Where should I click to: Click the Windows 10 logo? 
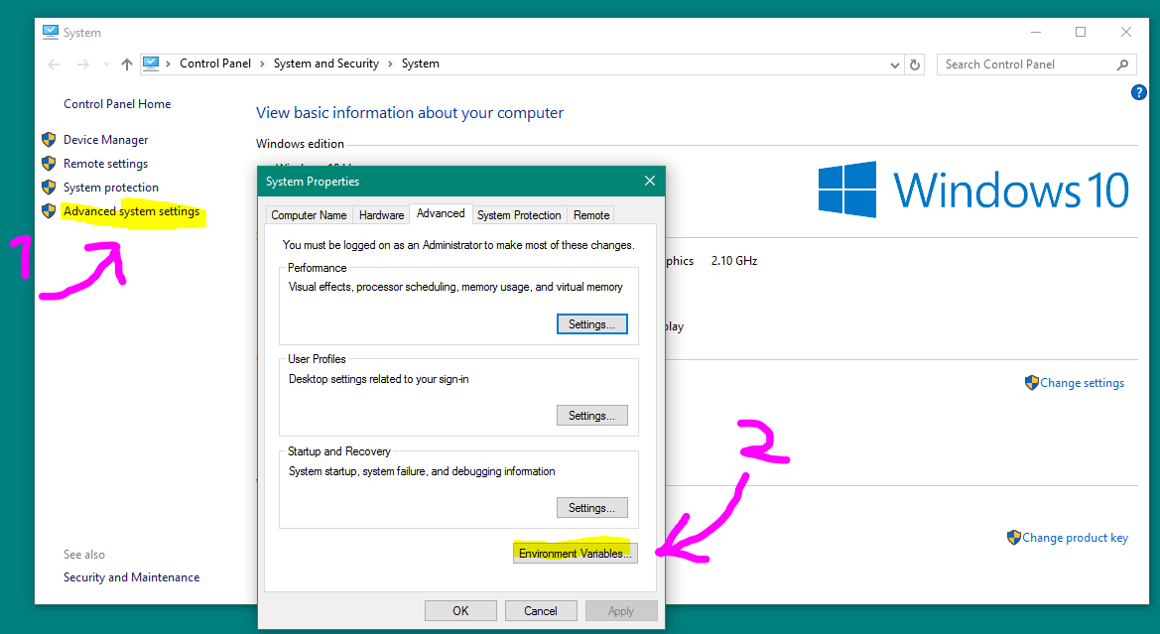(972, 190)
